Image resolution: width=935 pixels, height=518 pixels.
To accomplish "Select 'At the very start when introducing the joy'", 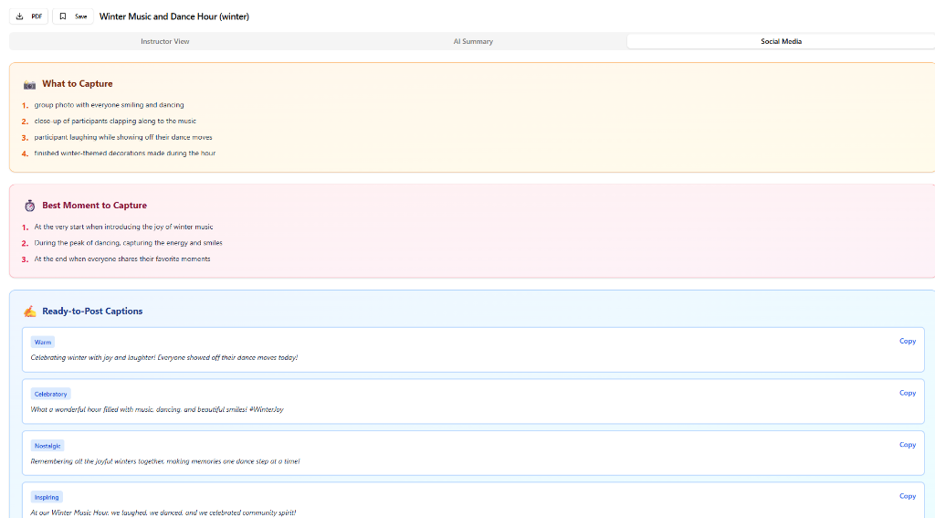I will pyautogui.click(x=123, y=227).
